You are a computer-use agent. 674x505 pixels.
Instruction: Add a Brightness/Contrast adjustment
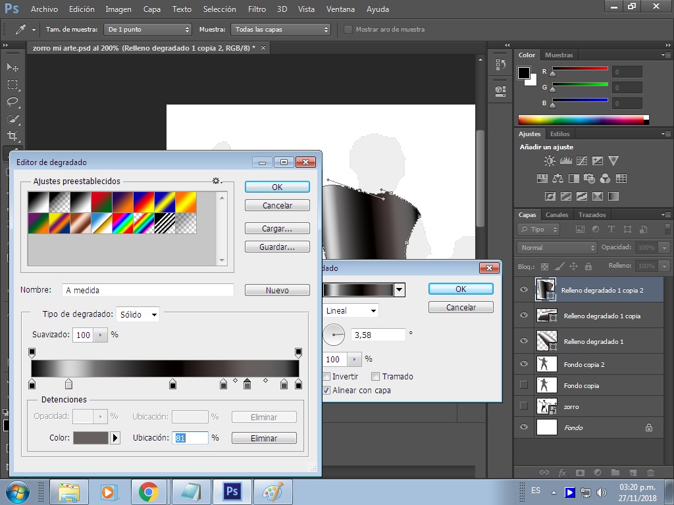[550, 161]
